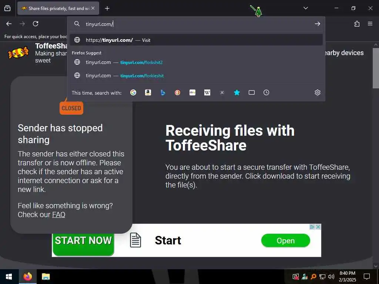Click the document icon in the ad

point(135,240)
